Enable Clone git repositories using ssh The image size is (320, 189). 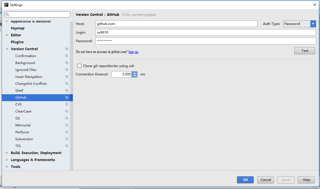(79, 66)
